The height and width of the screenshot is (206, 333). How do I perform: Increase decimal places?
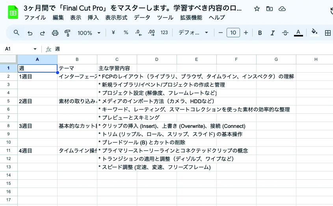click(151, 33)
